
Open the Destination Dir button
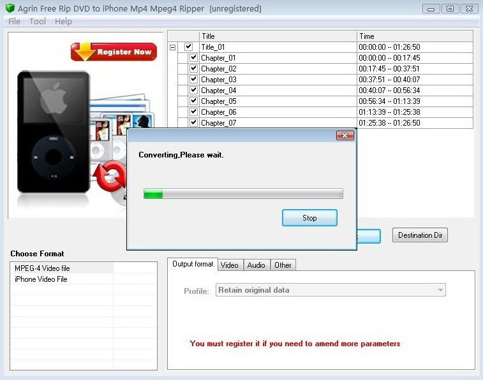click(420, 235)
